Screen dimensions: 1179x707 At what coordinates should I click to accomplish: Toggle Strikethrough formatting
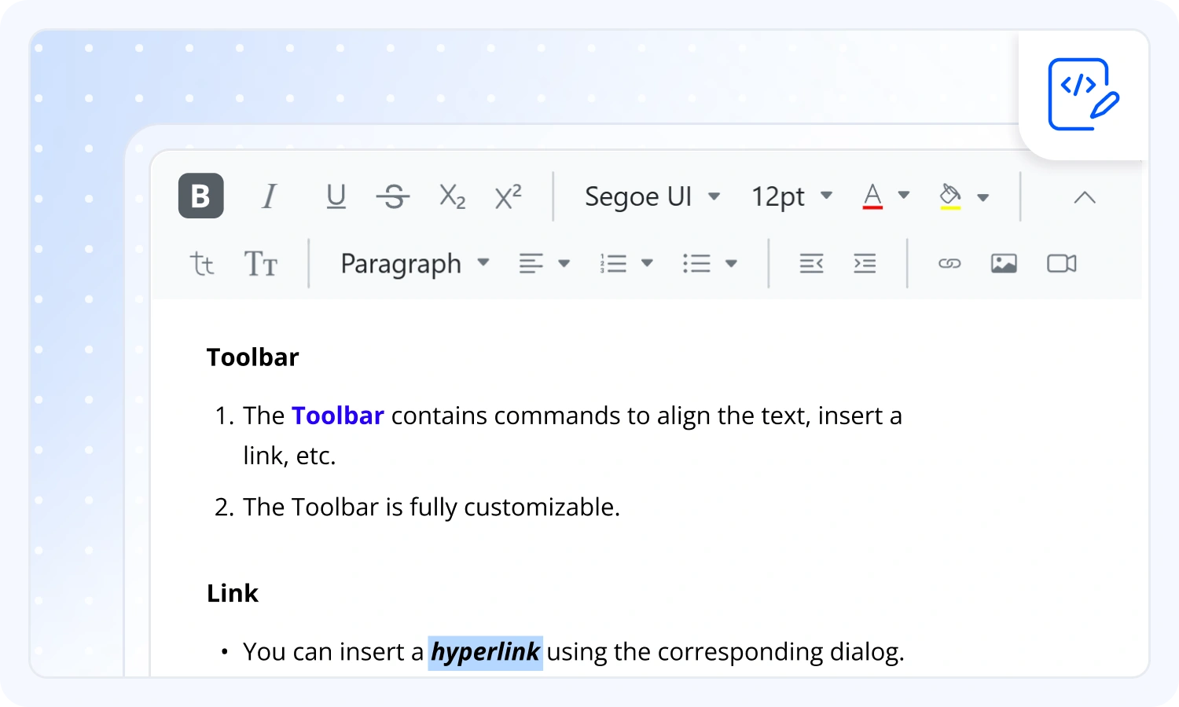coord(393,196)
